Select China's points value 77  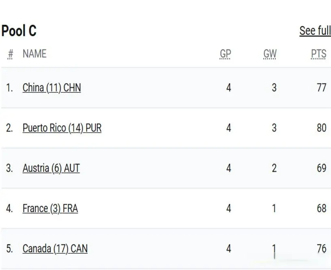[322, 88]
